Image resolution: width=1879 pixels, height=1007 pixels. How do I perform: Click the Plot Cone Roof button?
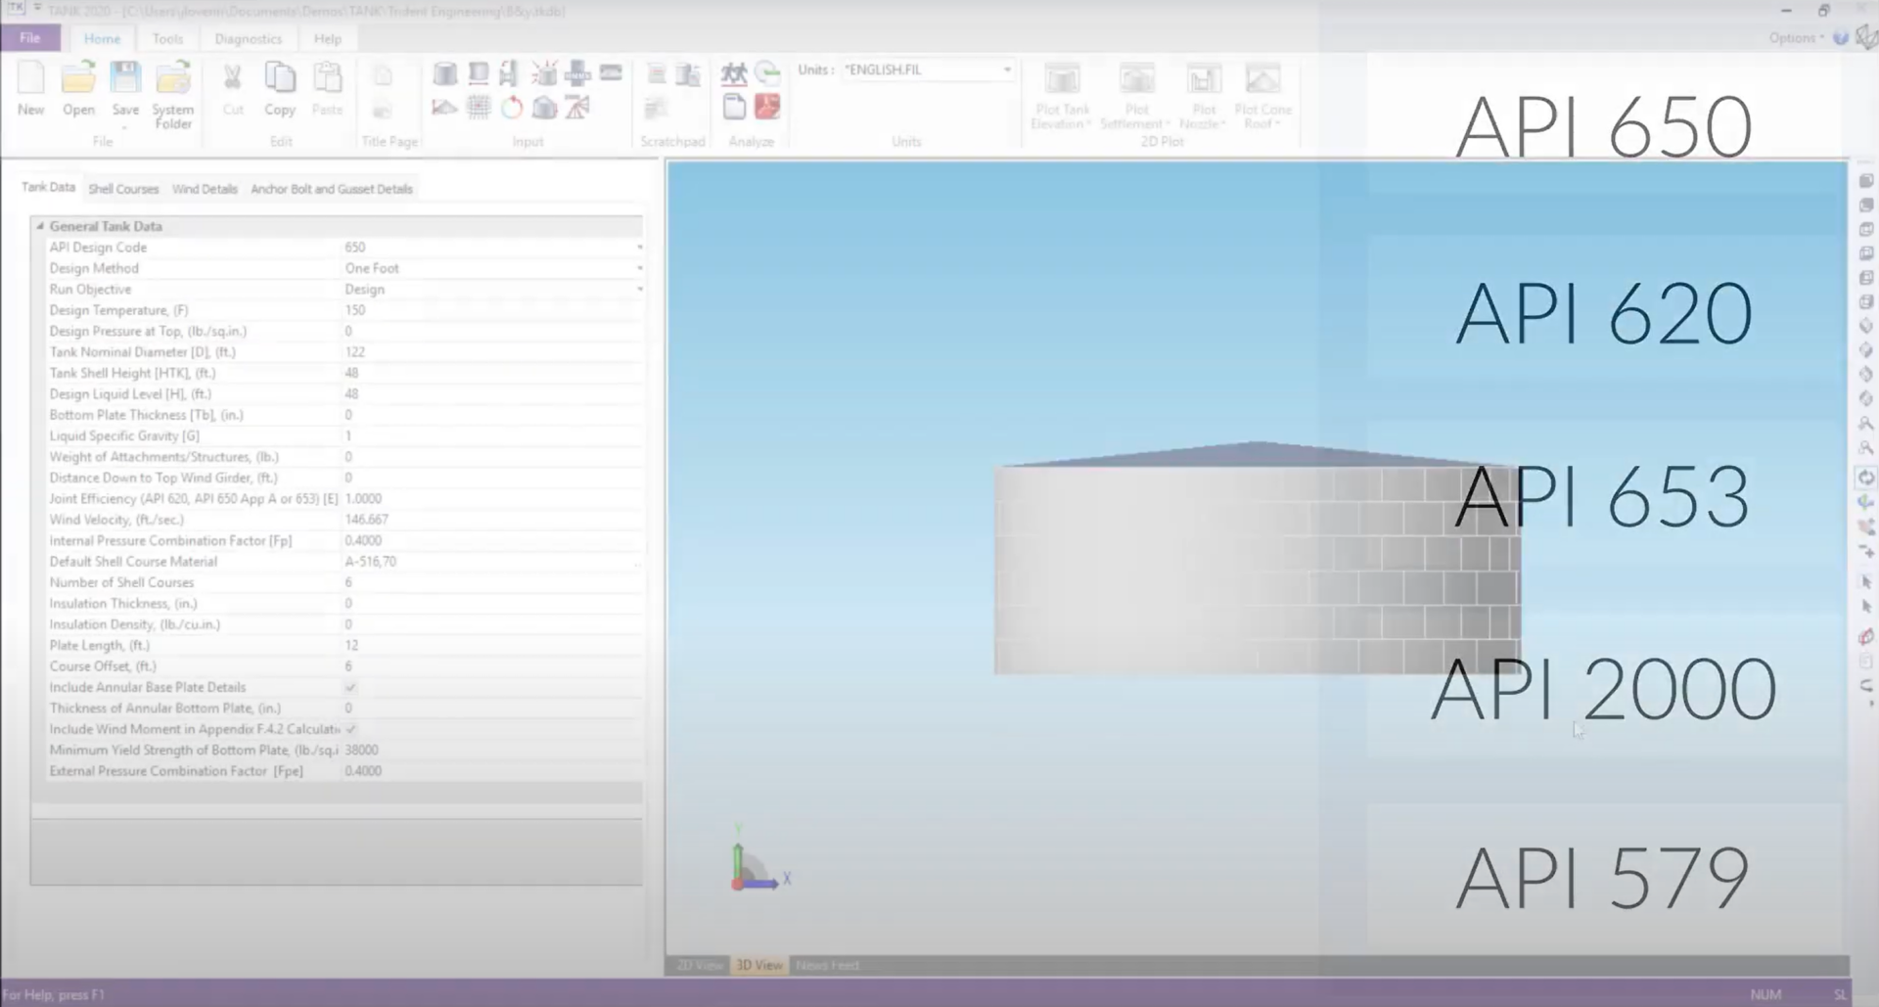(x=1262, y=95)
